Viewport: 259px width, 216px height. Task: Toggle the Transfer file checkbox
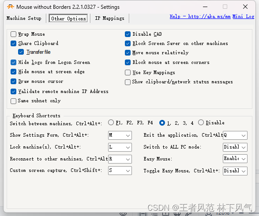click(21, 52)
